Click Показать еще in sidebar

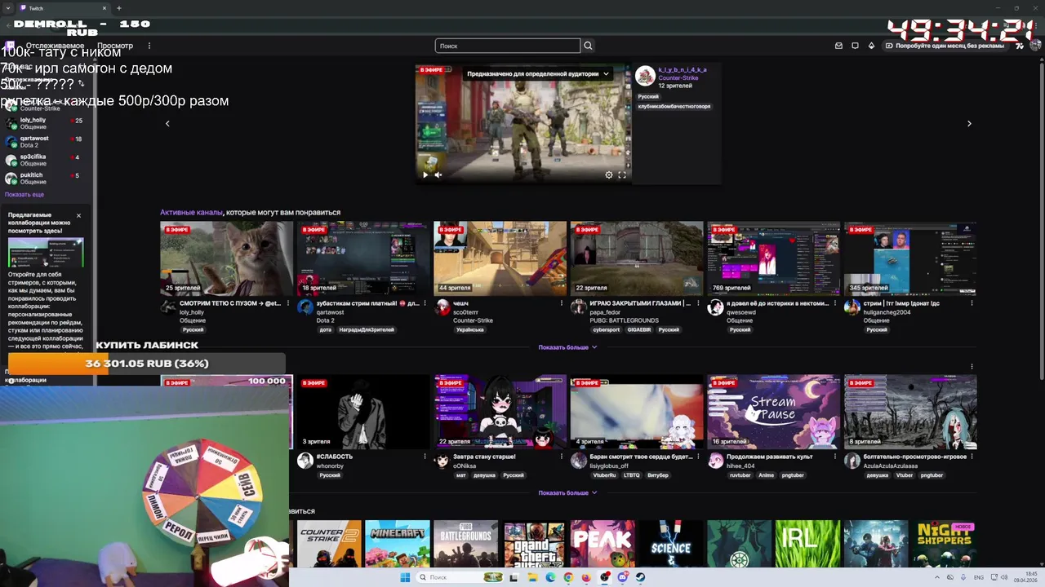[x=24, y=195]
